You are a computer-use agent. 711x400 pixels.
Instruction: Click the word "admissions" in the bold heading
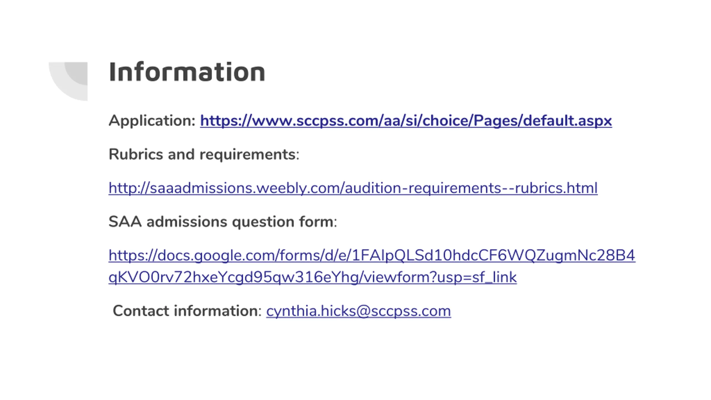click(x=187, y=222)
